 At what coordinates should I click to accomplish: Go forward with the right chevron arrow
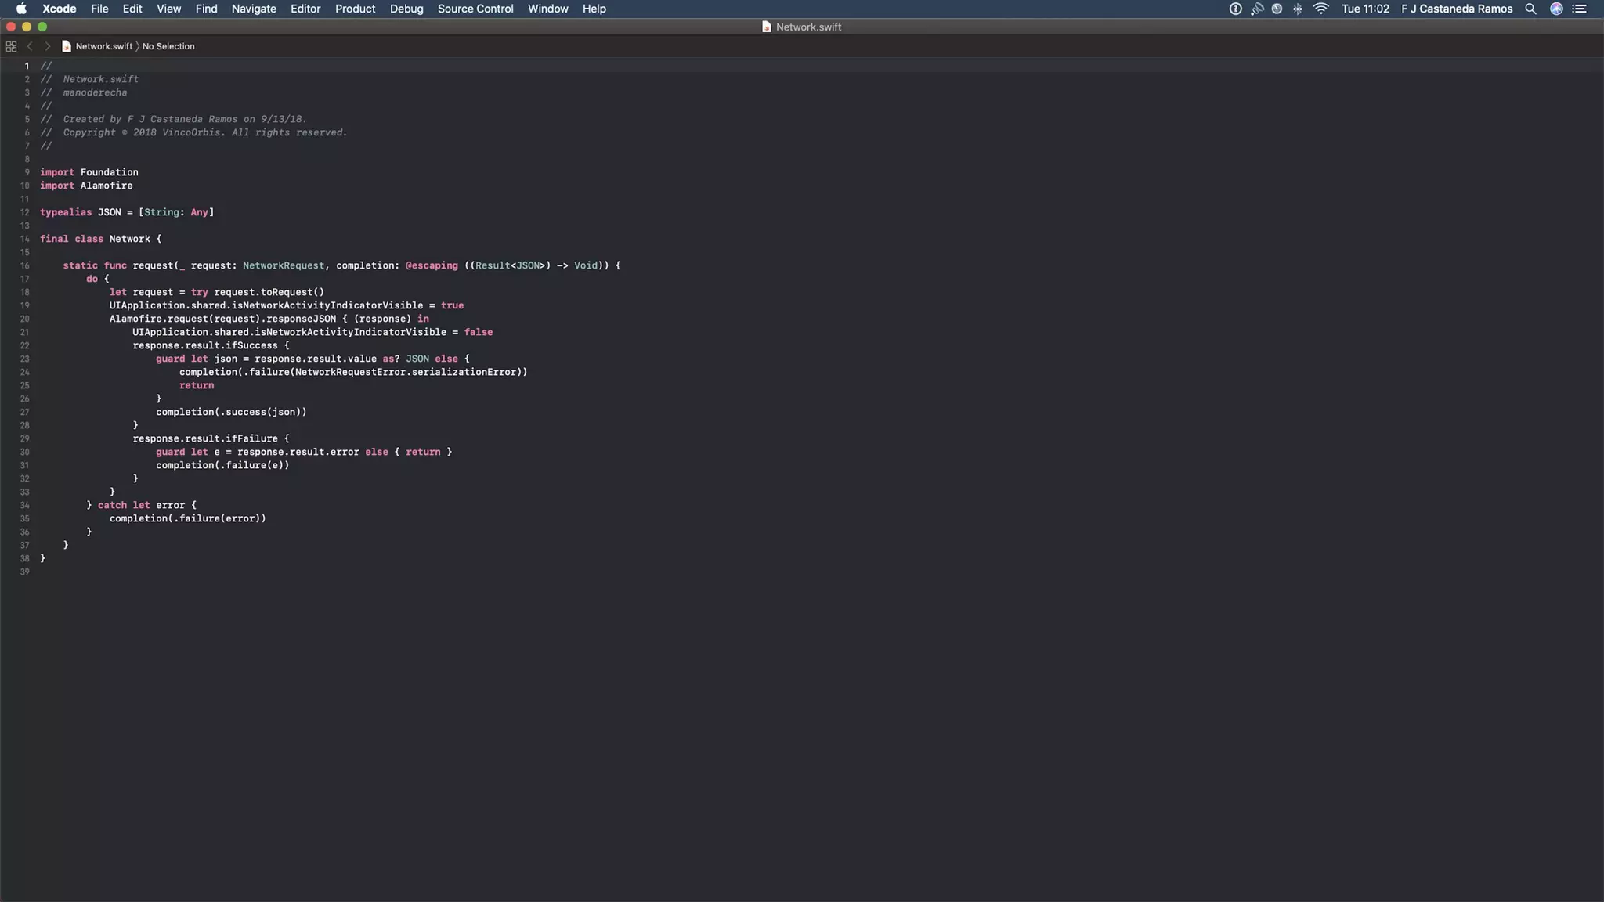(x=47, y=46)
